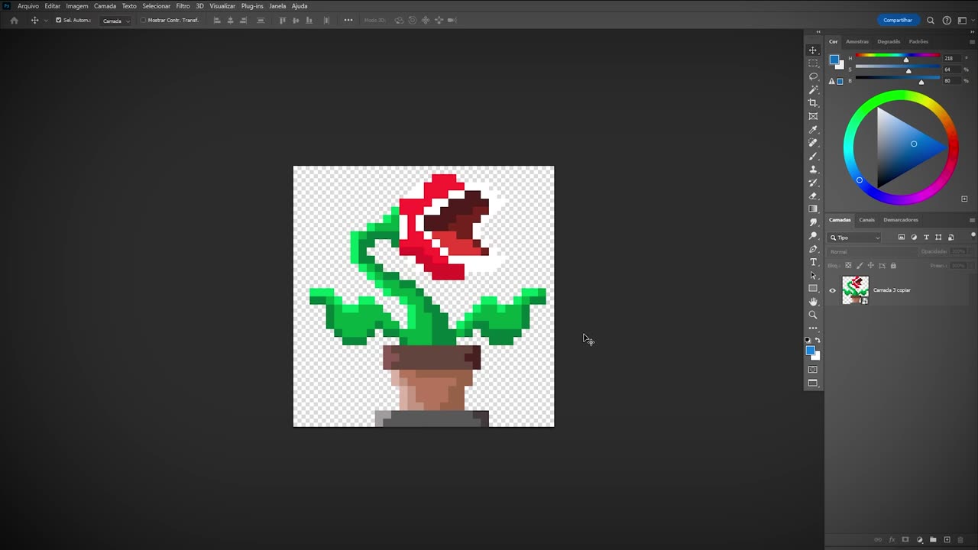Toggle the Sel. Autom. checkbox
The height and width of the screenshot is (550, 978).
tap(58, 21)
